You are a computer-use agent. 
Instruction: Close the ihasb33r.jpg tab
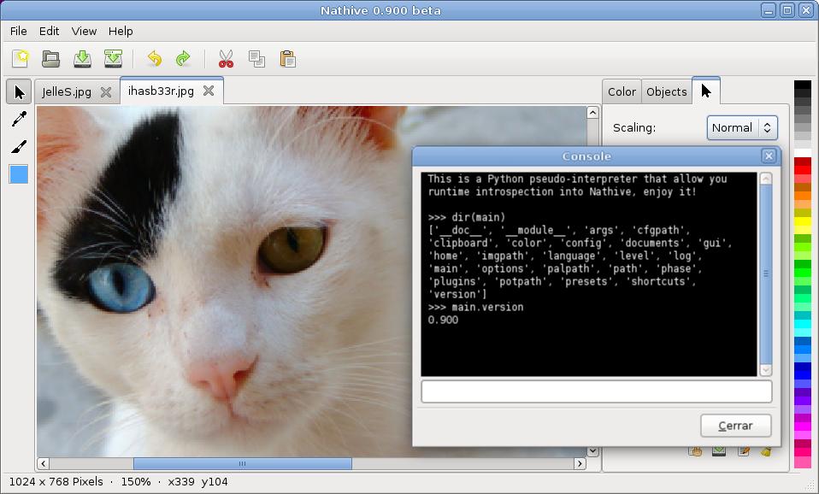209,91
